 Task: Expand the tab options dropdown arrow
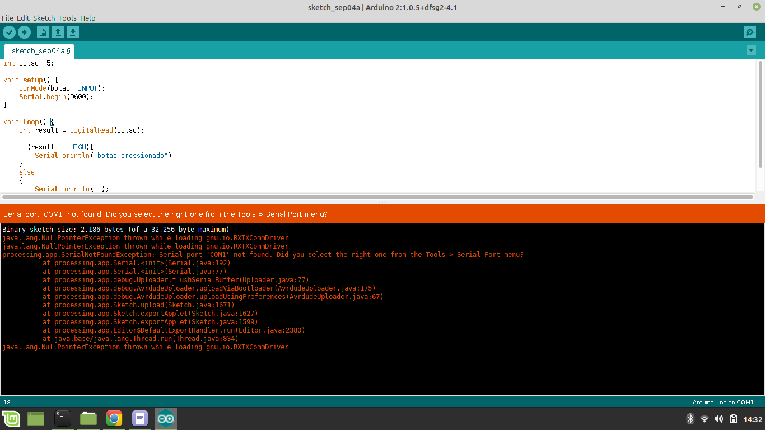point(751,50)
